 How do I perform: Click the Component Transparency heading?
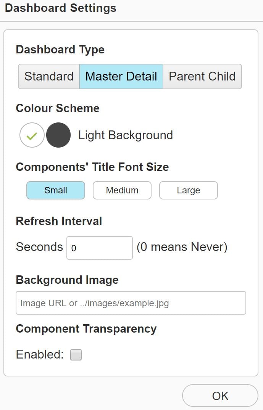[86, 328]
